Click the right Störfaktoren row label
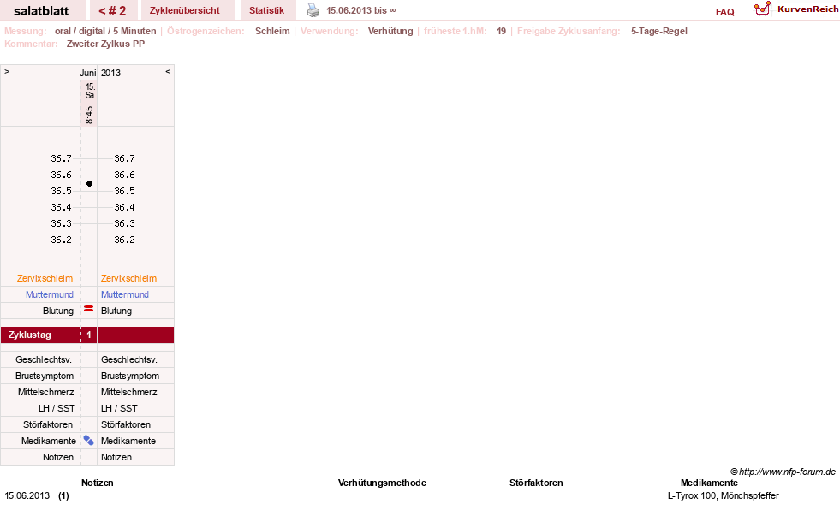Viewport: 840px width, 516px height. pos(125,424)
